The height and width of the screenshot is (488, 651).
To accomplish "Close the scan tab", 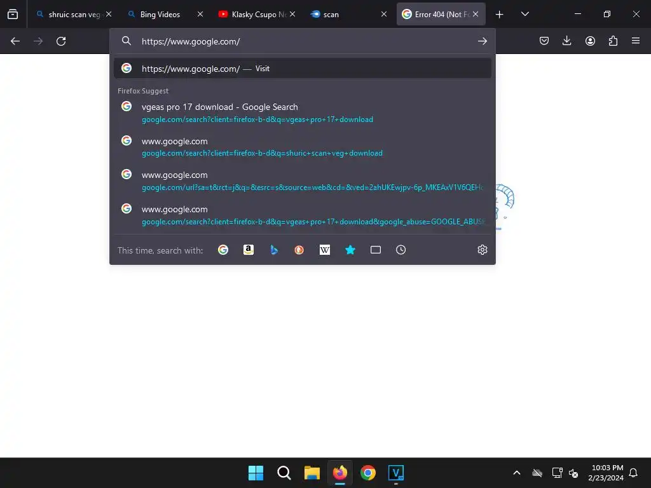I will [x=383, y=14].
